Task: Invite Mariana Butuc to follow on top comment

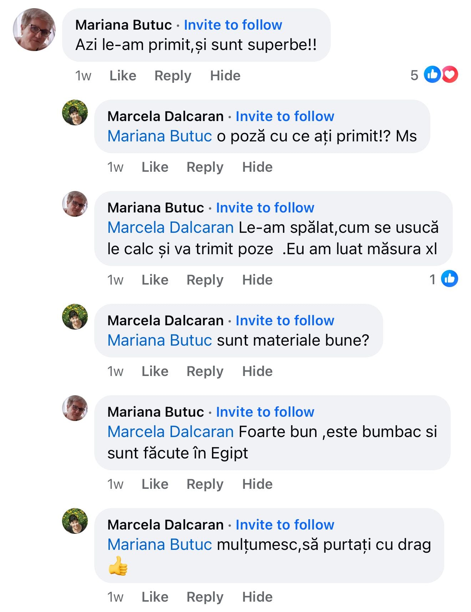Action: click(x=233, y=25)
